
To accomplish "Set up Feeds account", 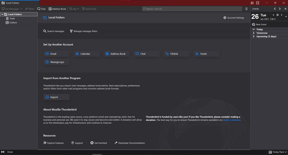I will (x=206, y=54).
